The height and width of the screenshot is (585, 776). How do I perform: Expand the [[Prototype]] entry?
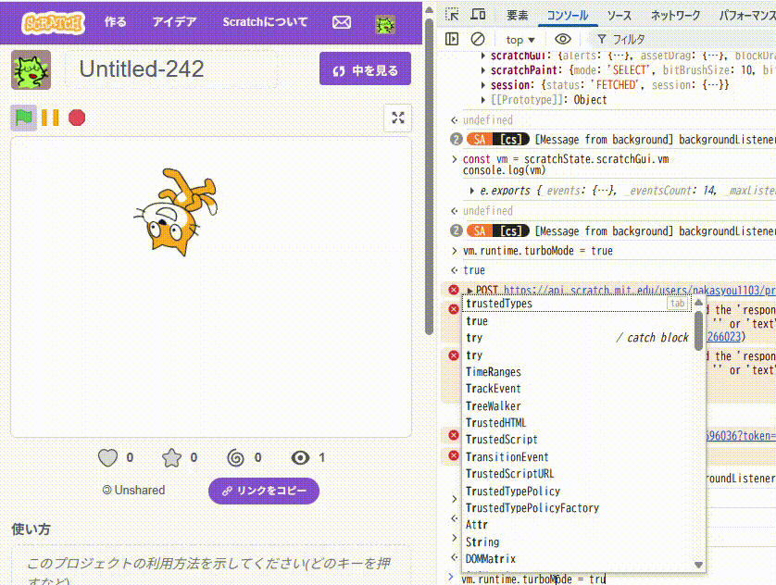point(483,100)
